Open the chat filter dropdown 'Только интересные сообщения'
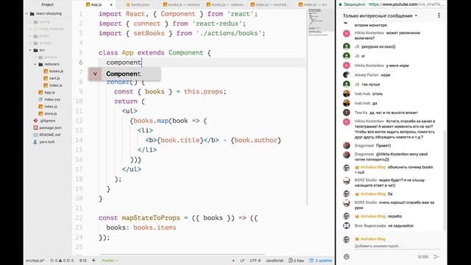The width and height of the screenshot is (471, 265). pyautogui.click(x=380, y=15)
